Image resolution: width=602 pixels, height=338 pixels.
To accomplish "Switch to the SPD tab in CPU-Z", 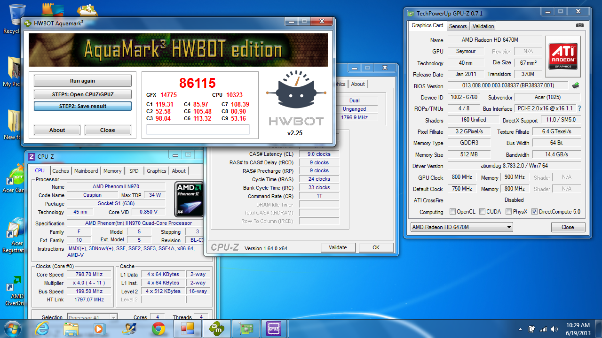I will coord(134,171).
